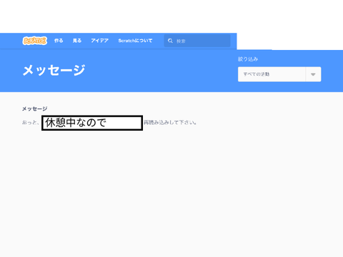Click the 再読み込みして下さい text
Screen dimensions: 343x257
[x=170, y=123]
